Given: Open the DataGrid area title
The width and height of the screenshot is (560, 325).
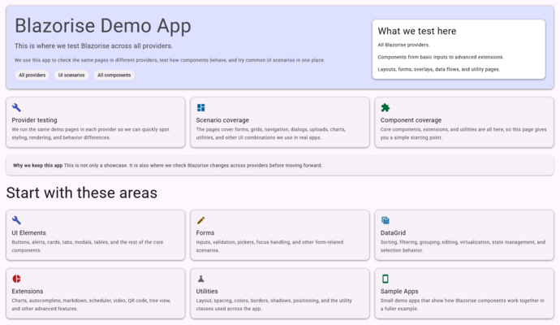Looking at the screenshot, I should tap(393, 232).
